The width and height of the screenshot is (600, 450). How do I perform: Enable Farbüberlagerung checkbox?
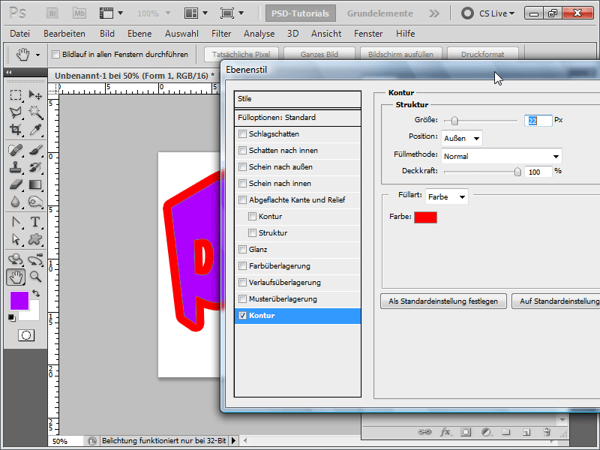[x=242, y=266]
